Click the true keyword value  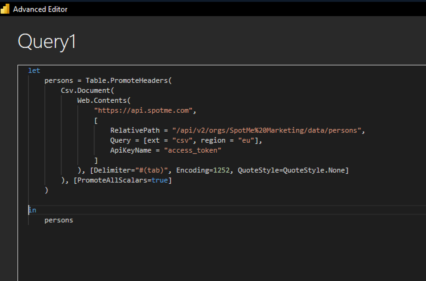[160, 180]
